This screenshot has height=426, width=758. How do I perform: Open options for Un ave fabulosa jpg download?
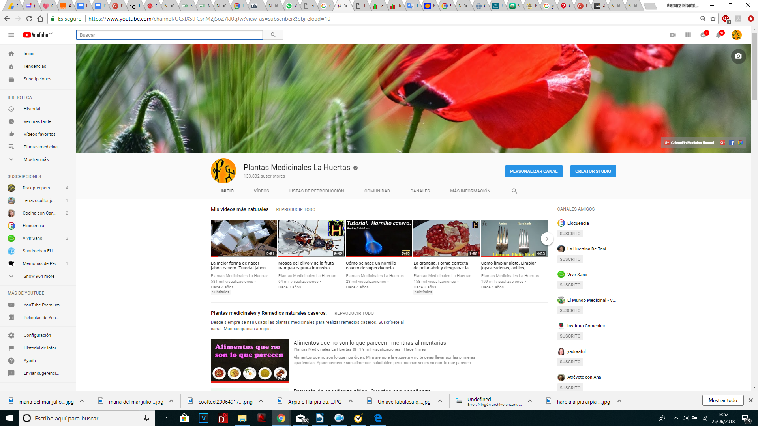[440, 401]
